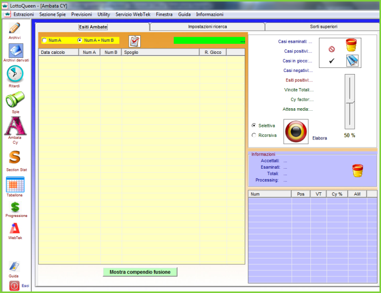Click blue notebook pen icon
381x293 pixels.
coord(352,60)
